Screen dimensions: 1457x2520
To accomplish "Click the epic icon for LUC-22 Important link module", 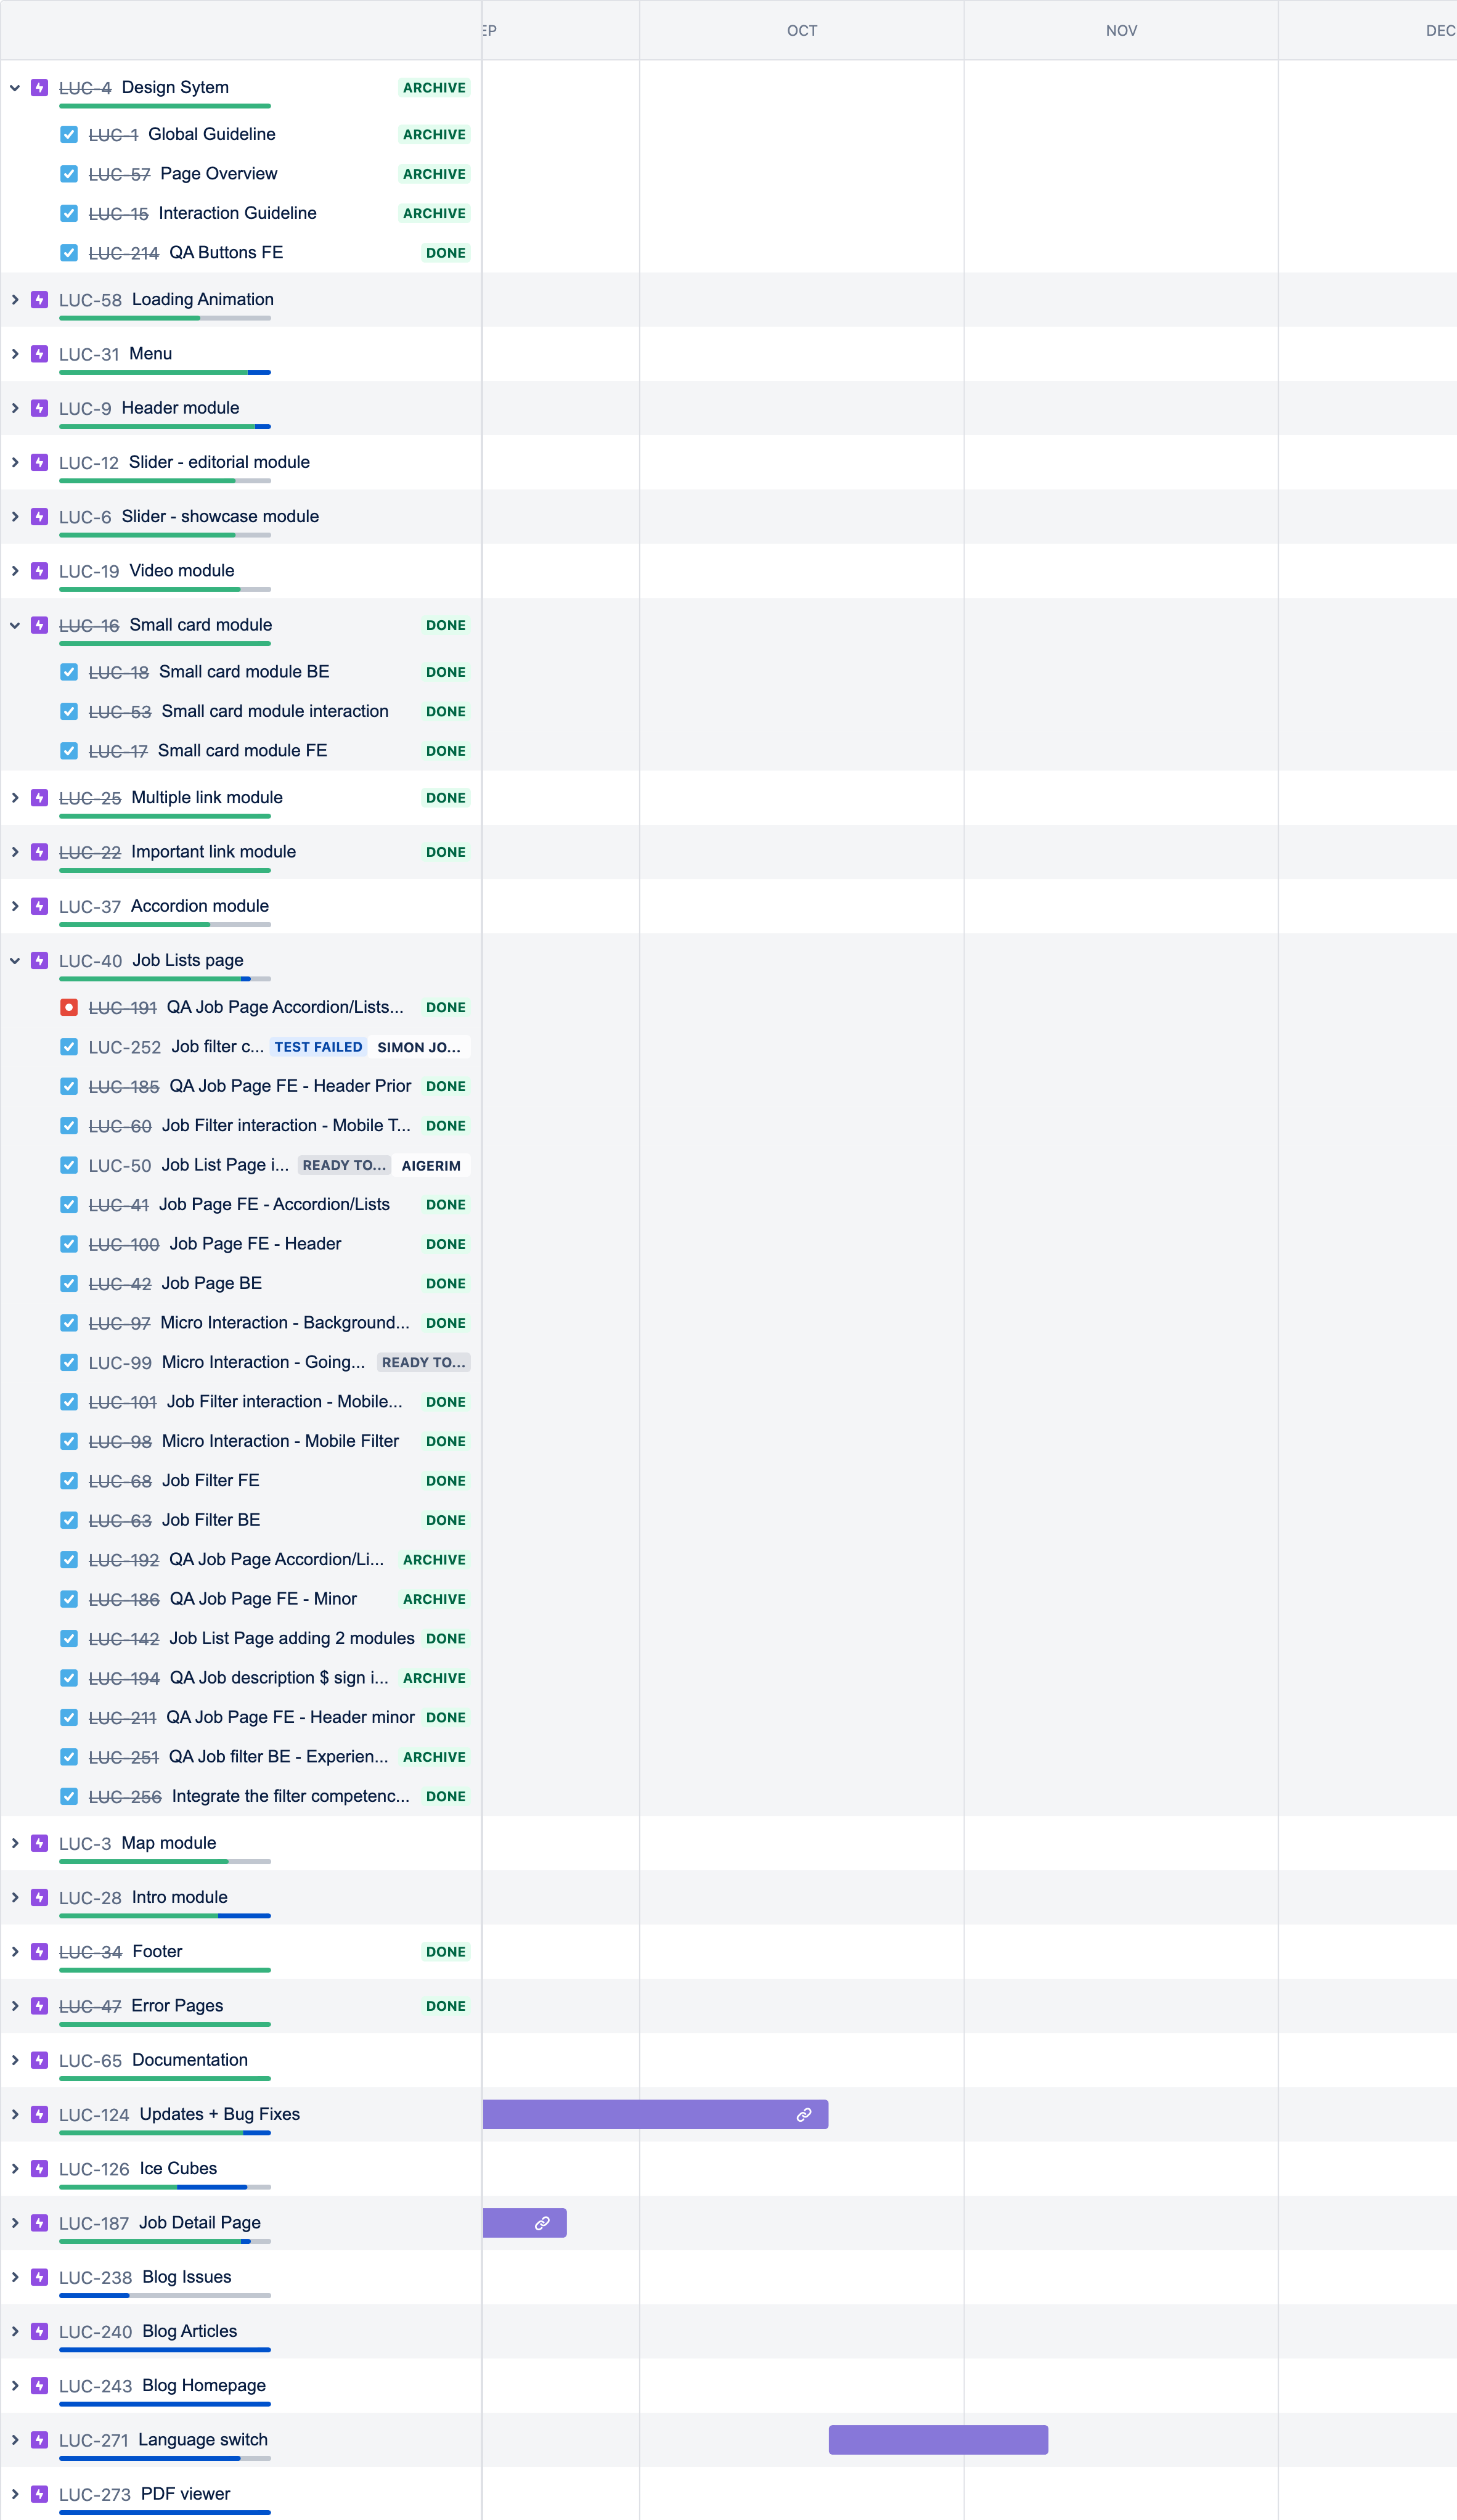I will point(40,852).
